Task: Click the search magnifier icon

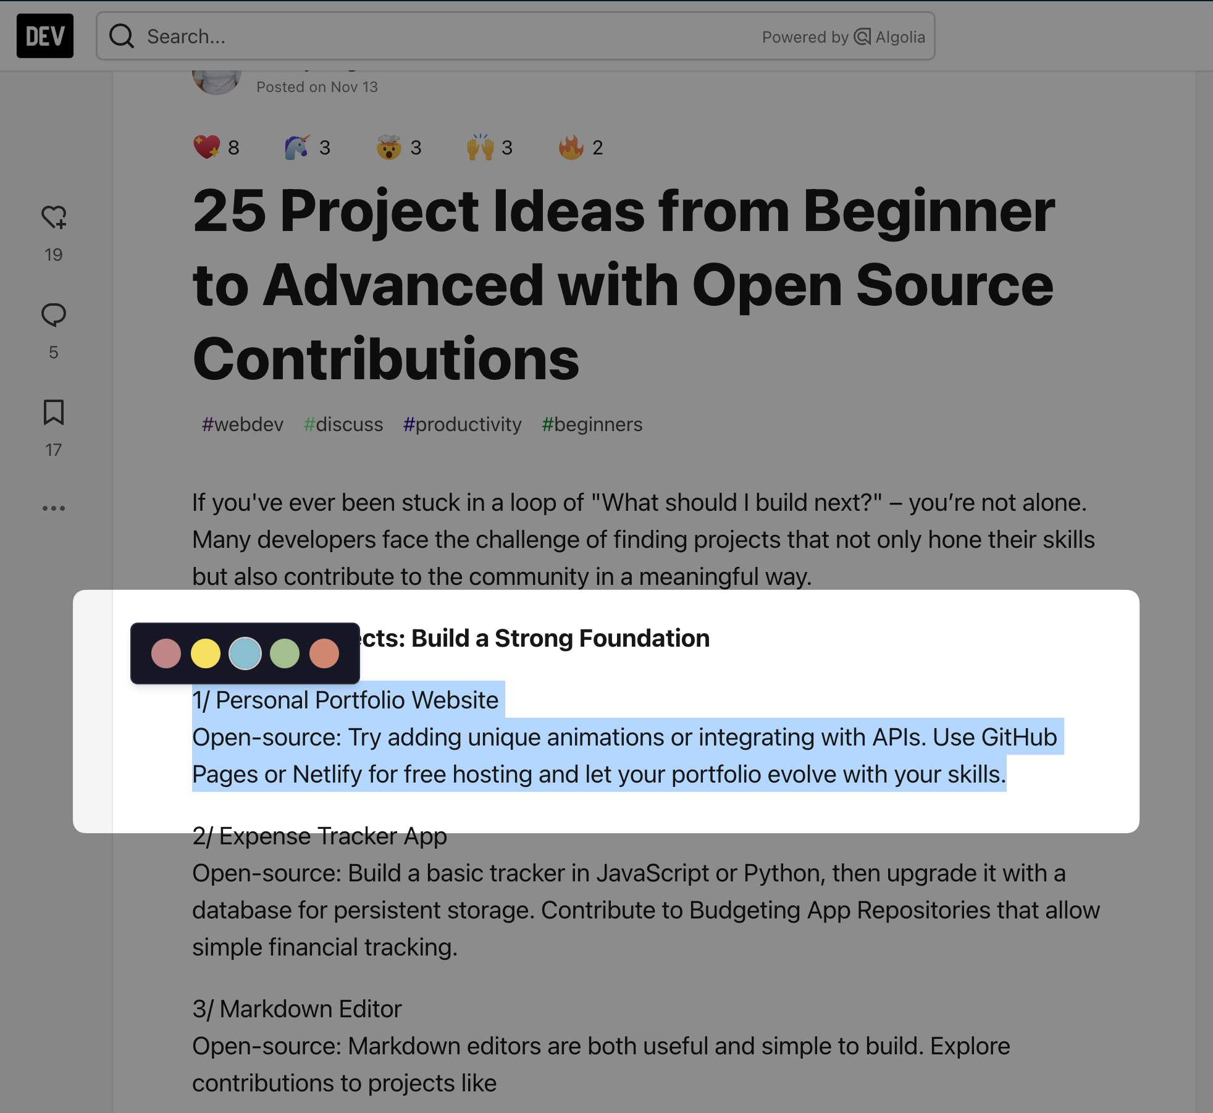Action: coord(122,36)
